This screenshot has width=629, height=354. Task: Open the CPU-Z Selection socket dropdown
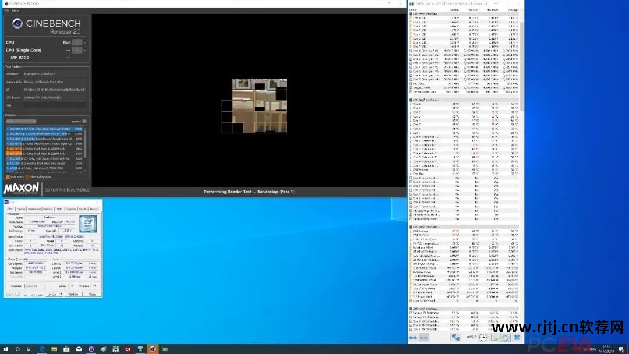coord(36,286)
